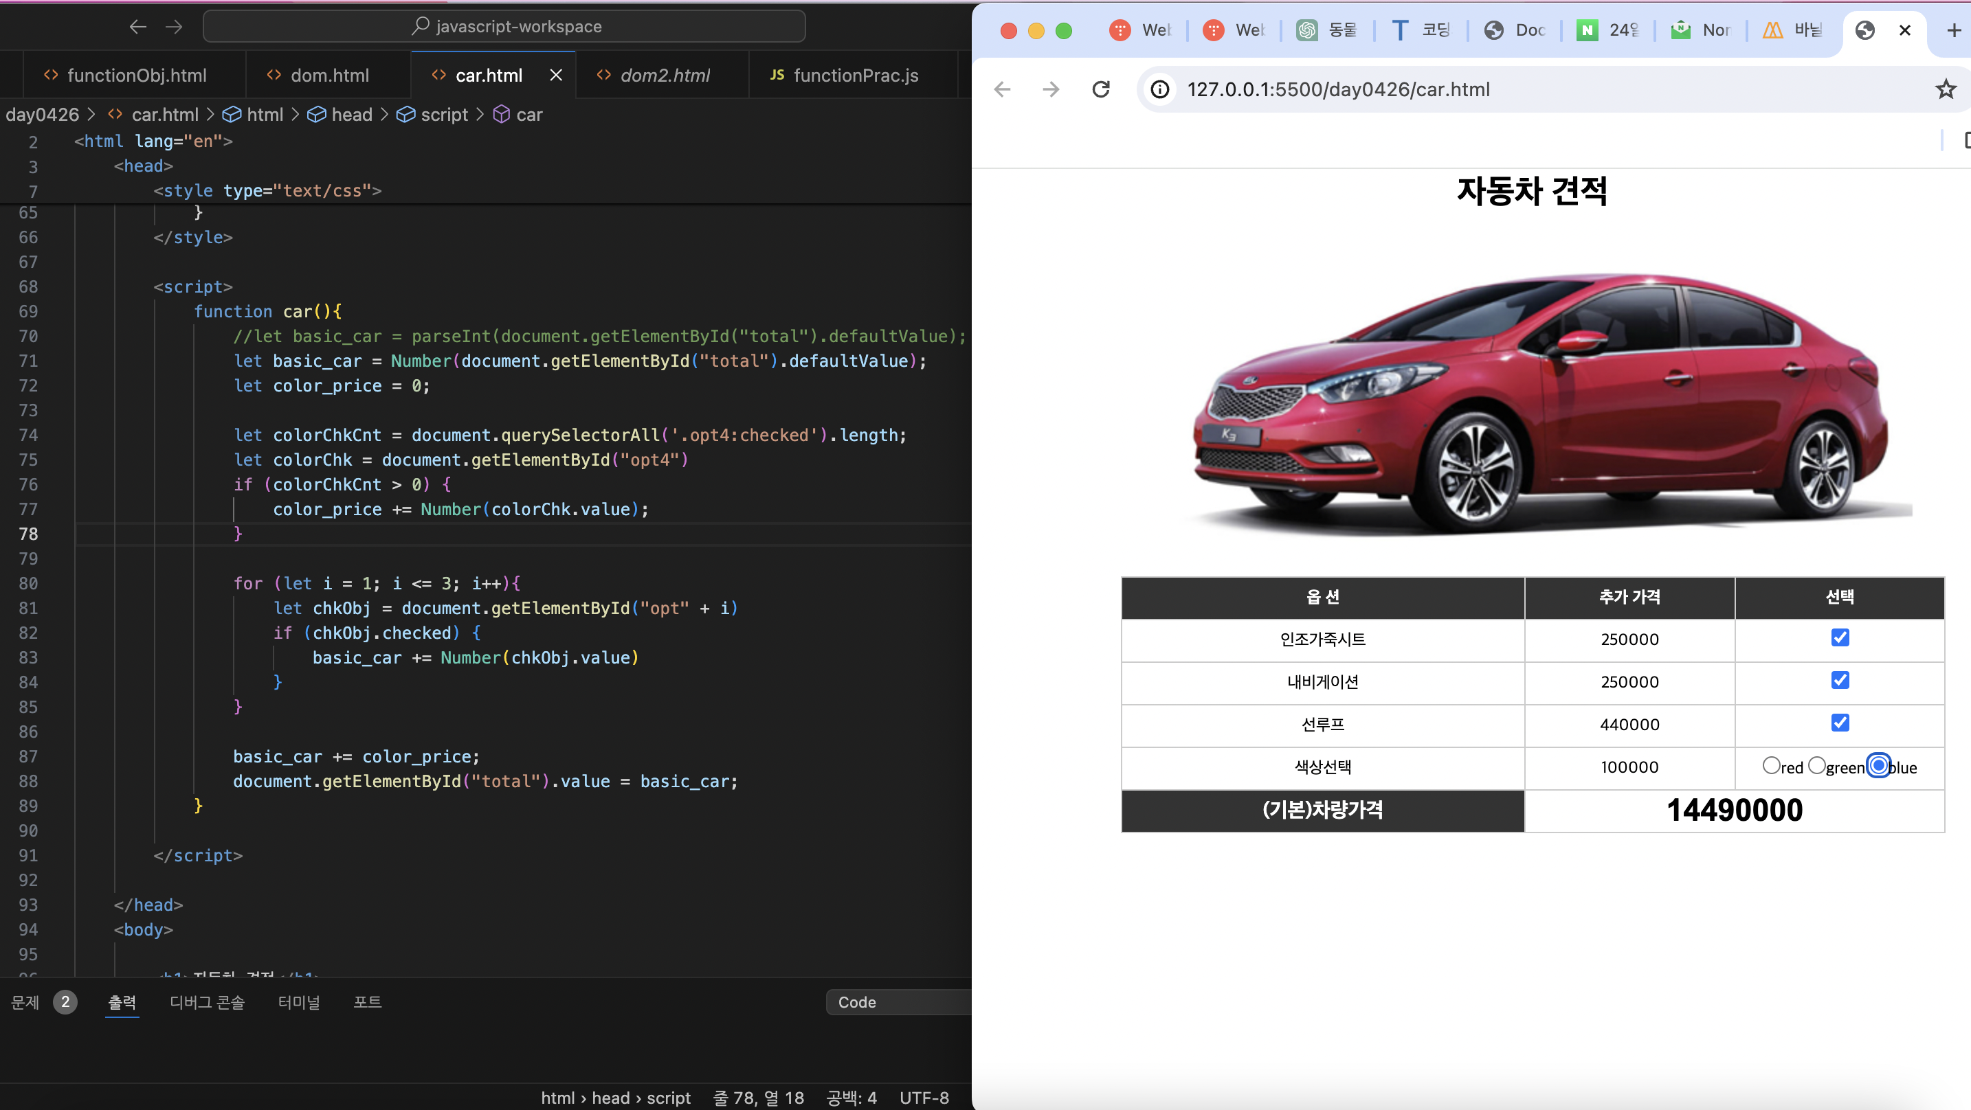This screenshot has width=1971, height=1110.
Task: Click browser back arrow button
Action: 1002,89
